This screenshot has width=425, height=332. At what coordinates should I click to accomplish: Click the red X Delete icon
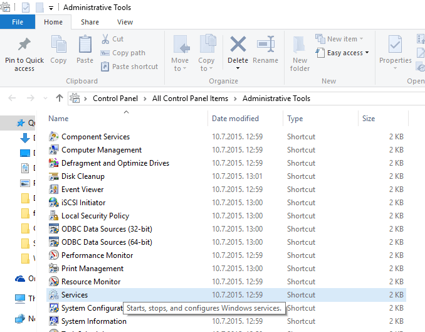[238, 44]
